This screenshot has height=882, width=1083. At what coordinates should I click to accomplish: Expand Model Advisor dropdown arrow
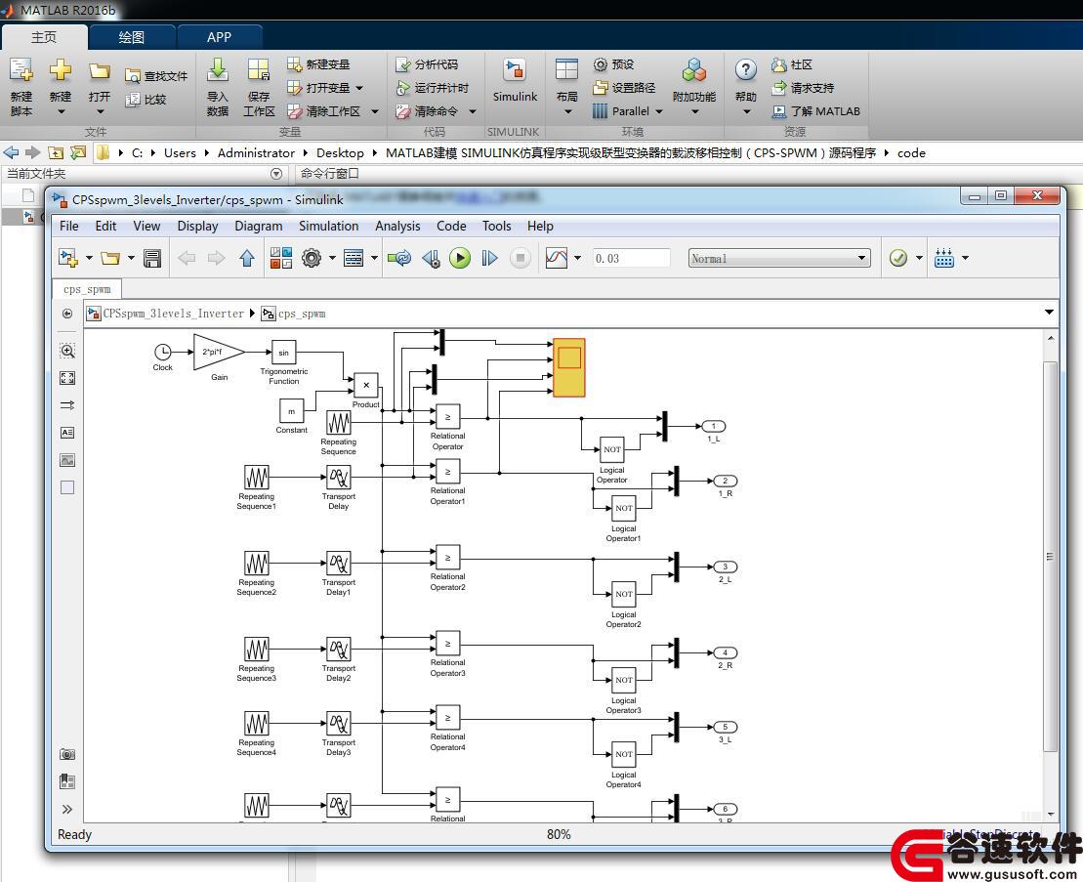coord(919,258)
